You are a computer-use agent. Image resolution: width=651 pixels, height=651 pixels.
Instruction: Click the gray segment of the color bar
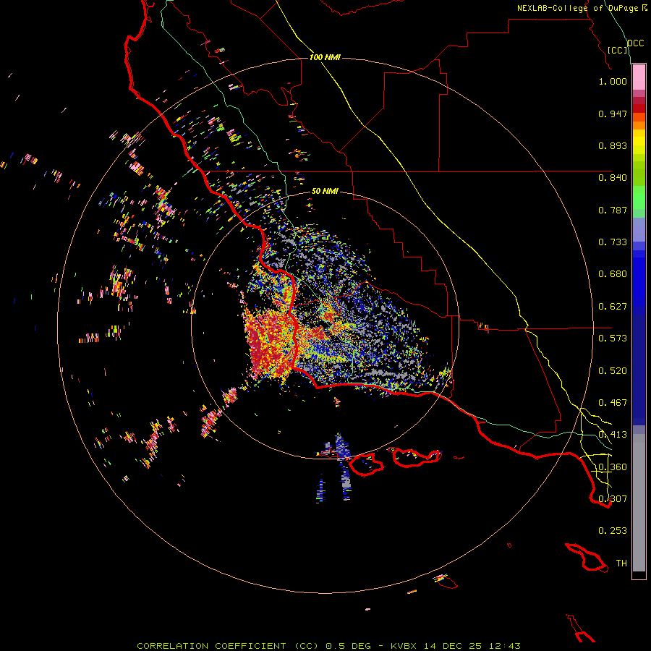point(639,503)
